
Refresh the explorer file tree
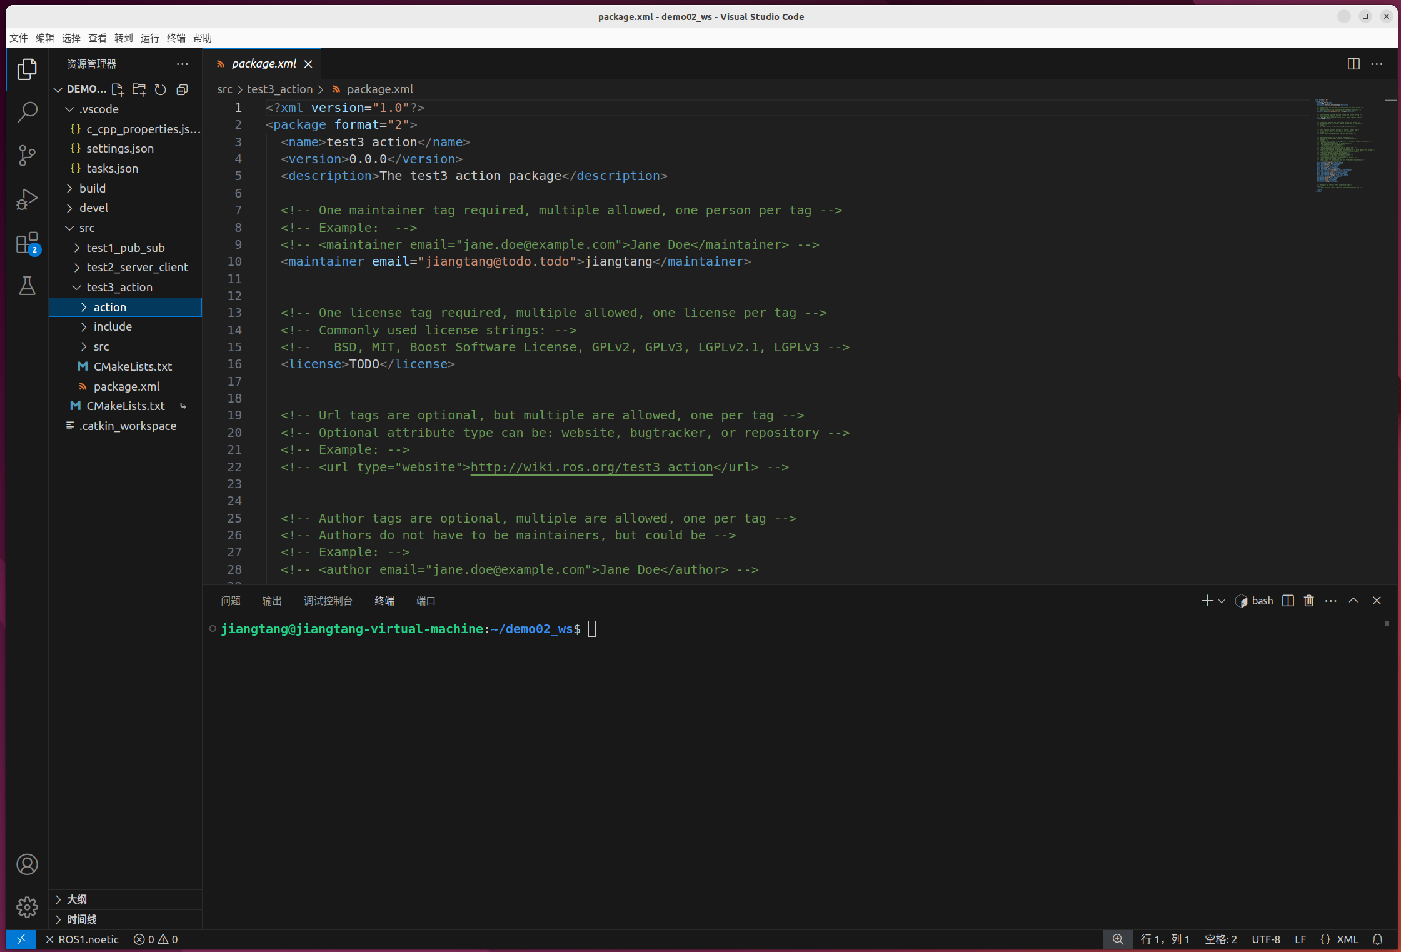tap(161, 89)
